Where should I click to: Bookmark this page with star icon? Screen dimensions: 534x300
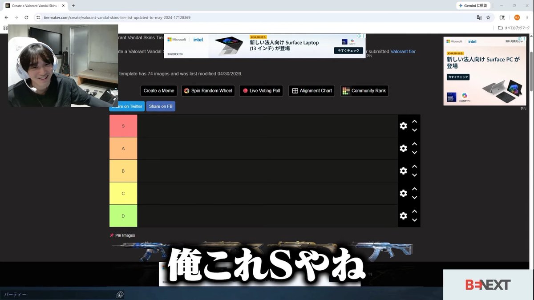(x=488, y=17)
